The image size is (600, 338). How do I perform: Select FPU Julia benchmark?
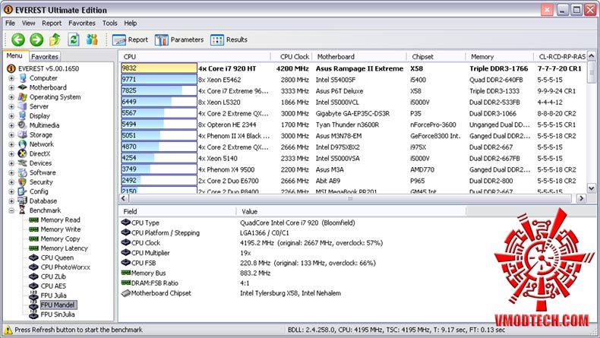pos(54,295)
